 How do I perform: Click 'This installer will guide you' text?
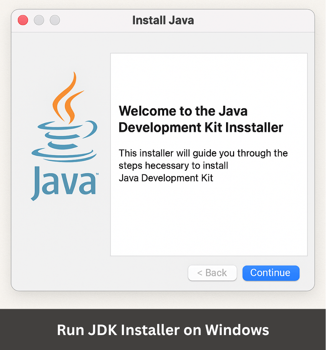pos(203,153)
